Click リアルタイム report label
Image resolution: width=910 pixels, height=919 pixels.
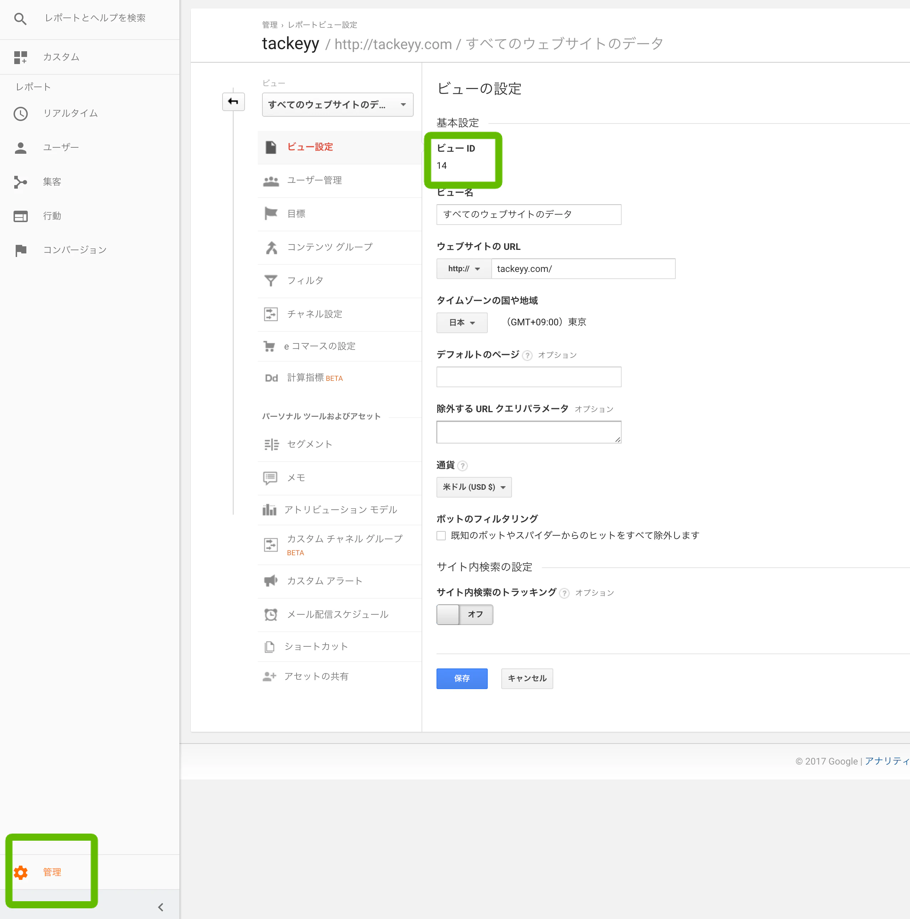70,113
